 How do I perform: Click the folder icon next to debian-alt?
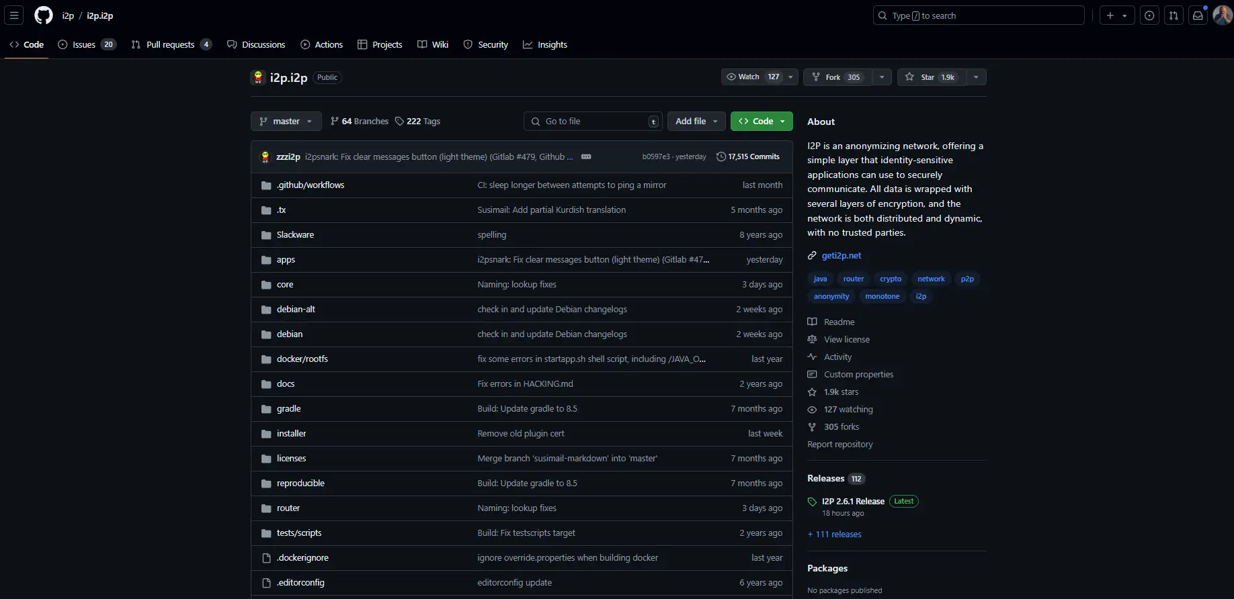266,310
